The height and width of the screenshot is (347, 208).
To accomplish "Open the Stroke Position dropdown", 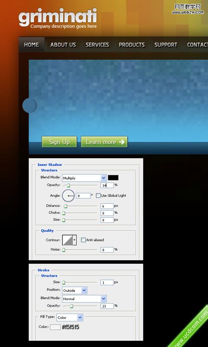I will click(x=75, y=291).
